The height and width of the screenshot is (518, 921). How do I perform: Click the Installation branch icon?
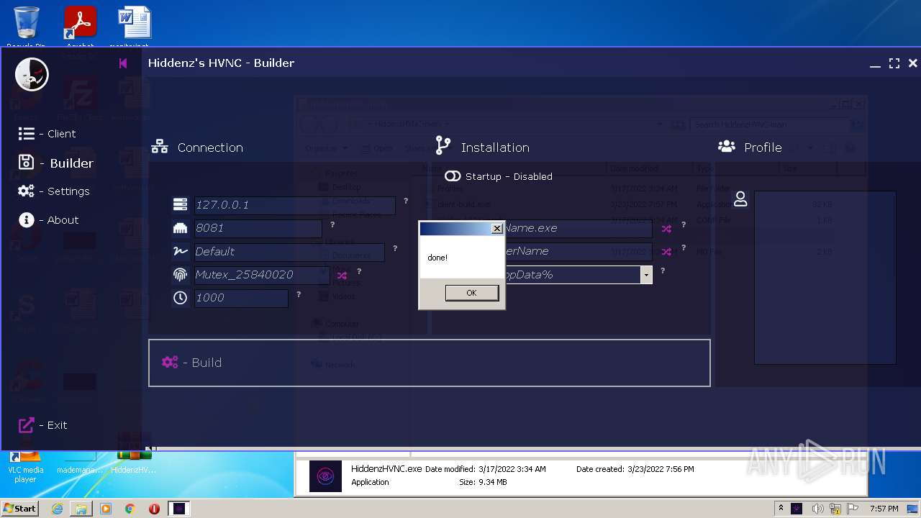tap(443, 146)
